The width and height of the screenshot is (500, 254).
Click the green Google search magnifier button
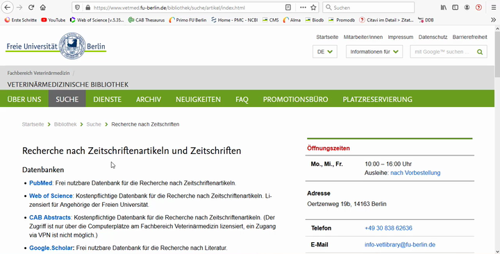(480, 51)
